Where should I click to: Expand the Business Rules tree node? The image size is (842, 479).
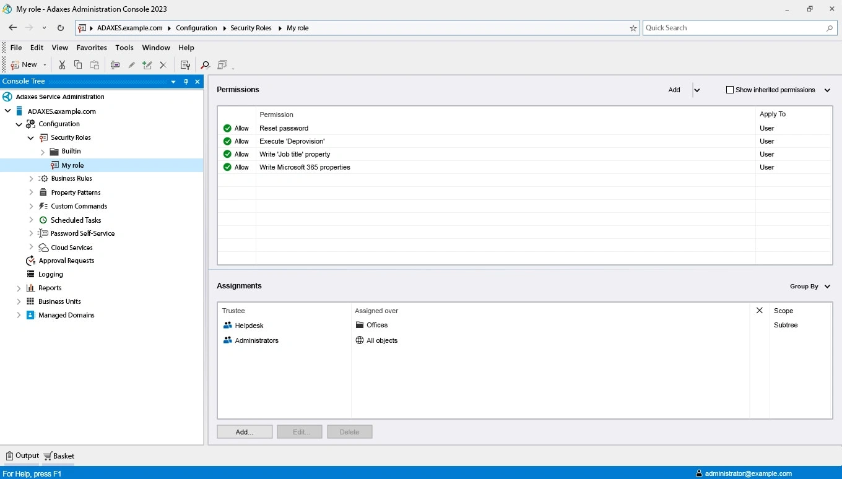pyautogui.click(x=31, y=178)
